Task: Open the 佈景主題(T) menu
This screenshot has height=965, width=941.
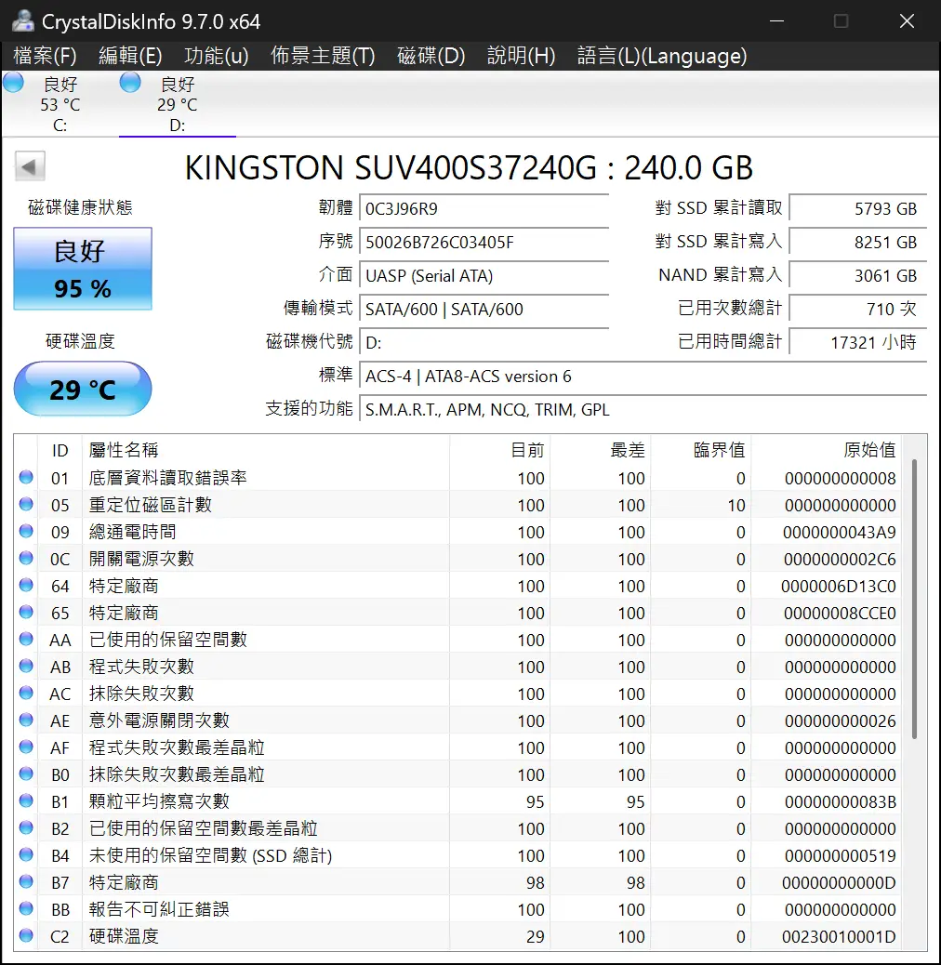Action: point(323,56)
